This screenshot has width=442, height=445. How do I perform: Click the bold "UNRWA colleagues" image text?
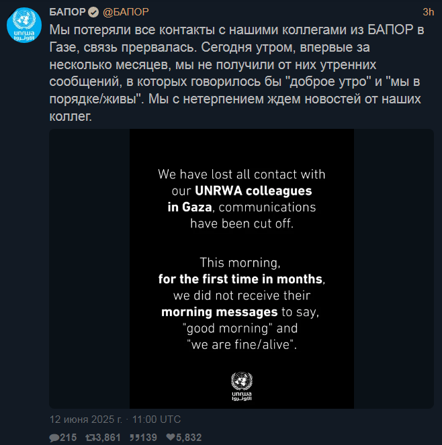coord(253,191)
